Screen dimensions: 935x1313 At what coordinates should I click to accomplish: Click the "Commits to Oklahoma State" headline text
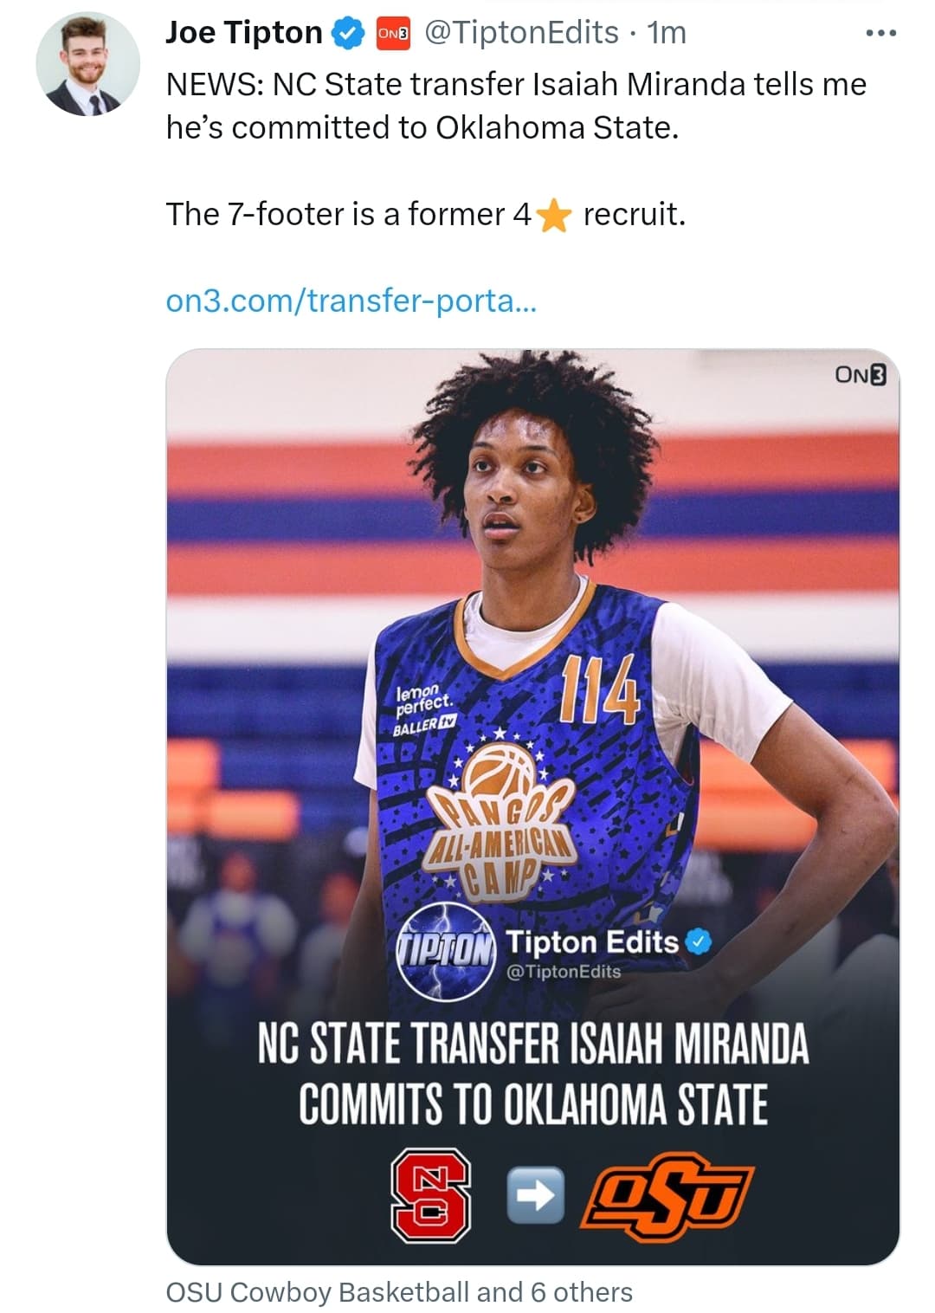533,1104
